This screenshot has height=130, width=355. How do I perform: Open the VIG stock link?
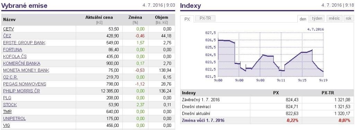click(x=7, y=126)
